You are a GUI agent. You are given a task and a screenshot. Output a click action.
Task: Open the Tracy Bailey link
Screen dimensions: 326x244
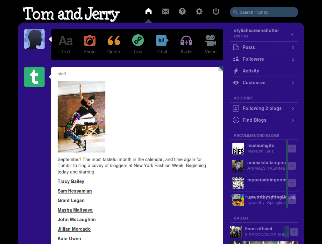pyautogui.click(x=71, y=181)
